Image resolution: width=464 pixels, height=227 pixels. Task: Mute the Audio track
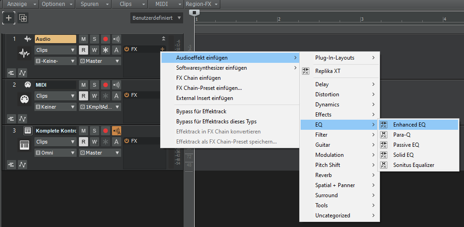click(x=84, y=39)
